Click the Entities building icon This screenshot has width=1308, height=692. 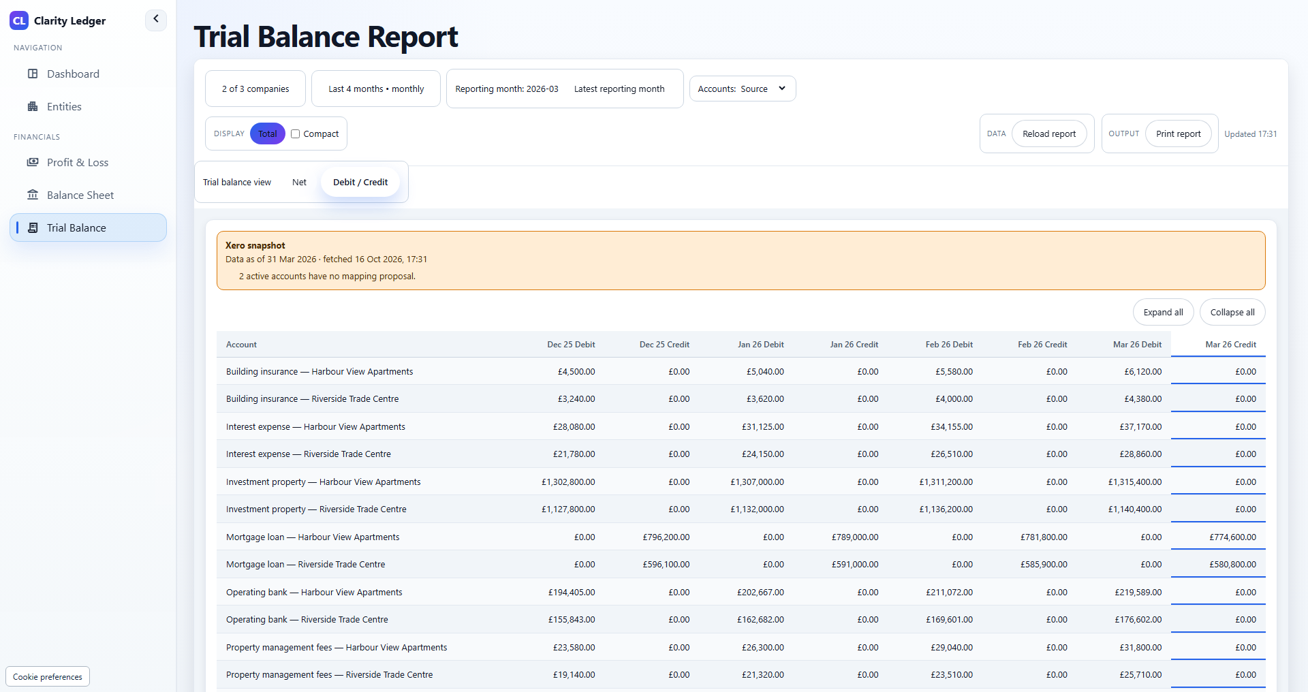tap(33, 106)
